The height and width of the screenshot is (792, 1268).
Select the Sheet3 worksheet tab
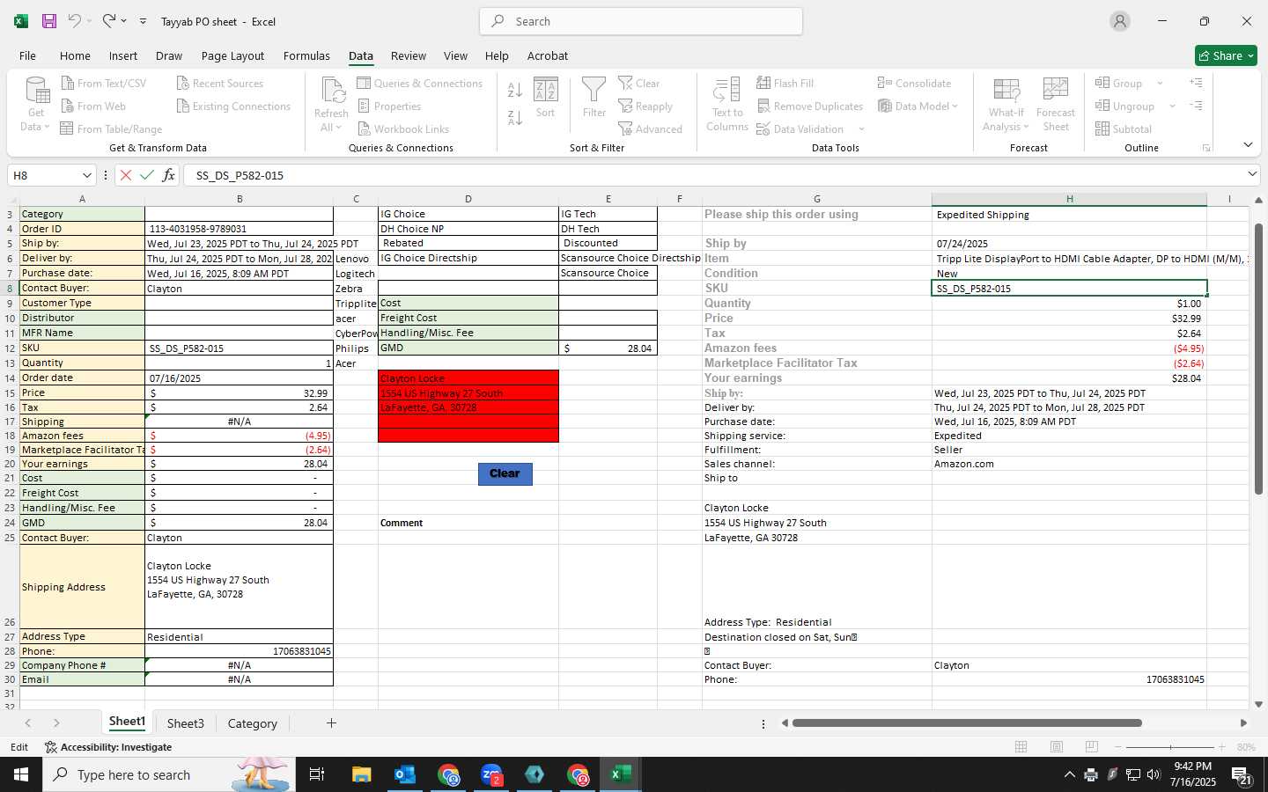(x=185, y=723)
